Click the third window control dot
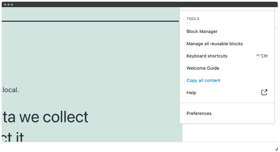Screen dimensions: 280x152 12,5
